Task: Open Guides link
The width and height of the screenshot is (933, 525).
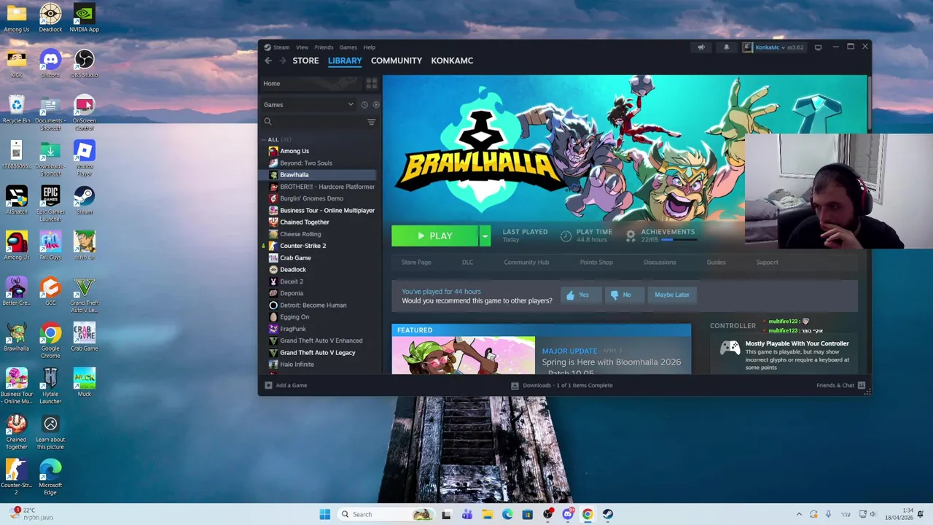Action: (x=716, y=262)
